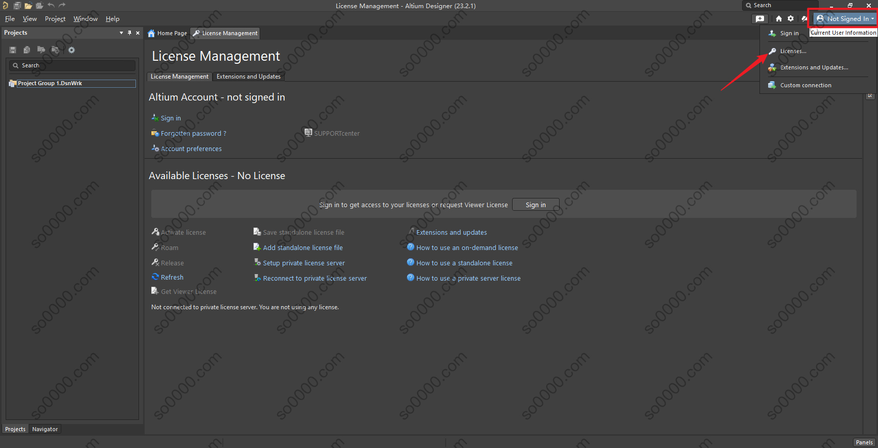The height and width of the screenshot is (448, 878).
Task: Click the Setup private license server icon
Action: [258, 262]
